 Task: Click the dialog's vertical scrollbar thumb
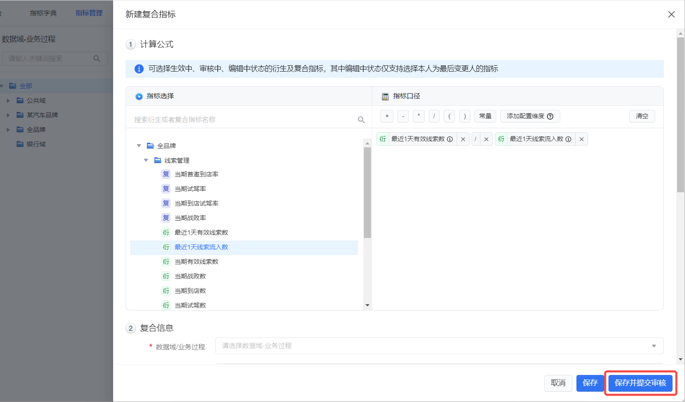click(x=680, y=114)
